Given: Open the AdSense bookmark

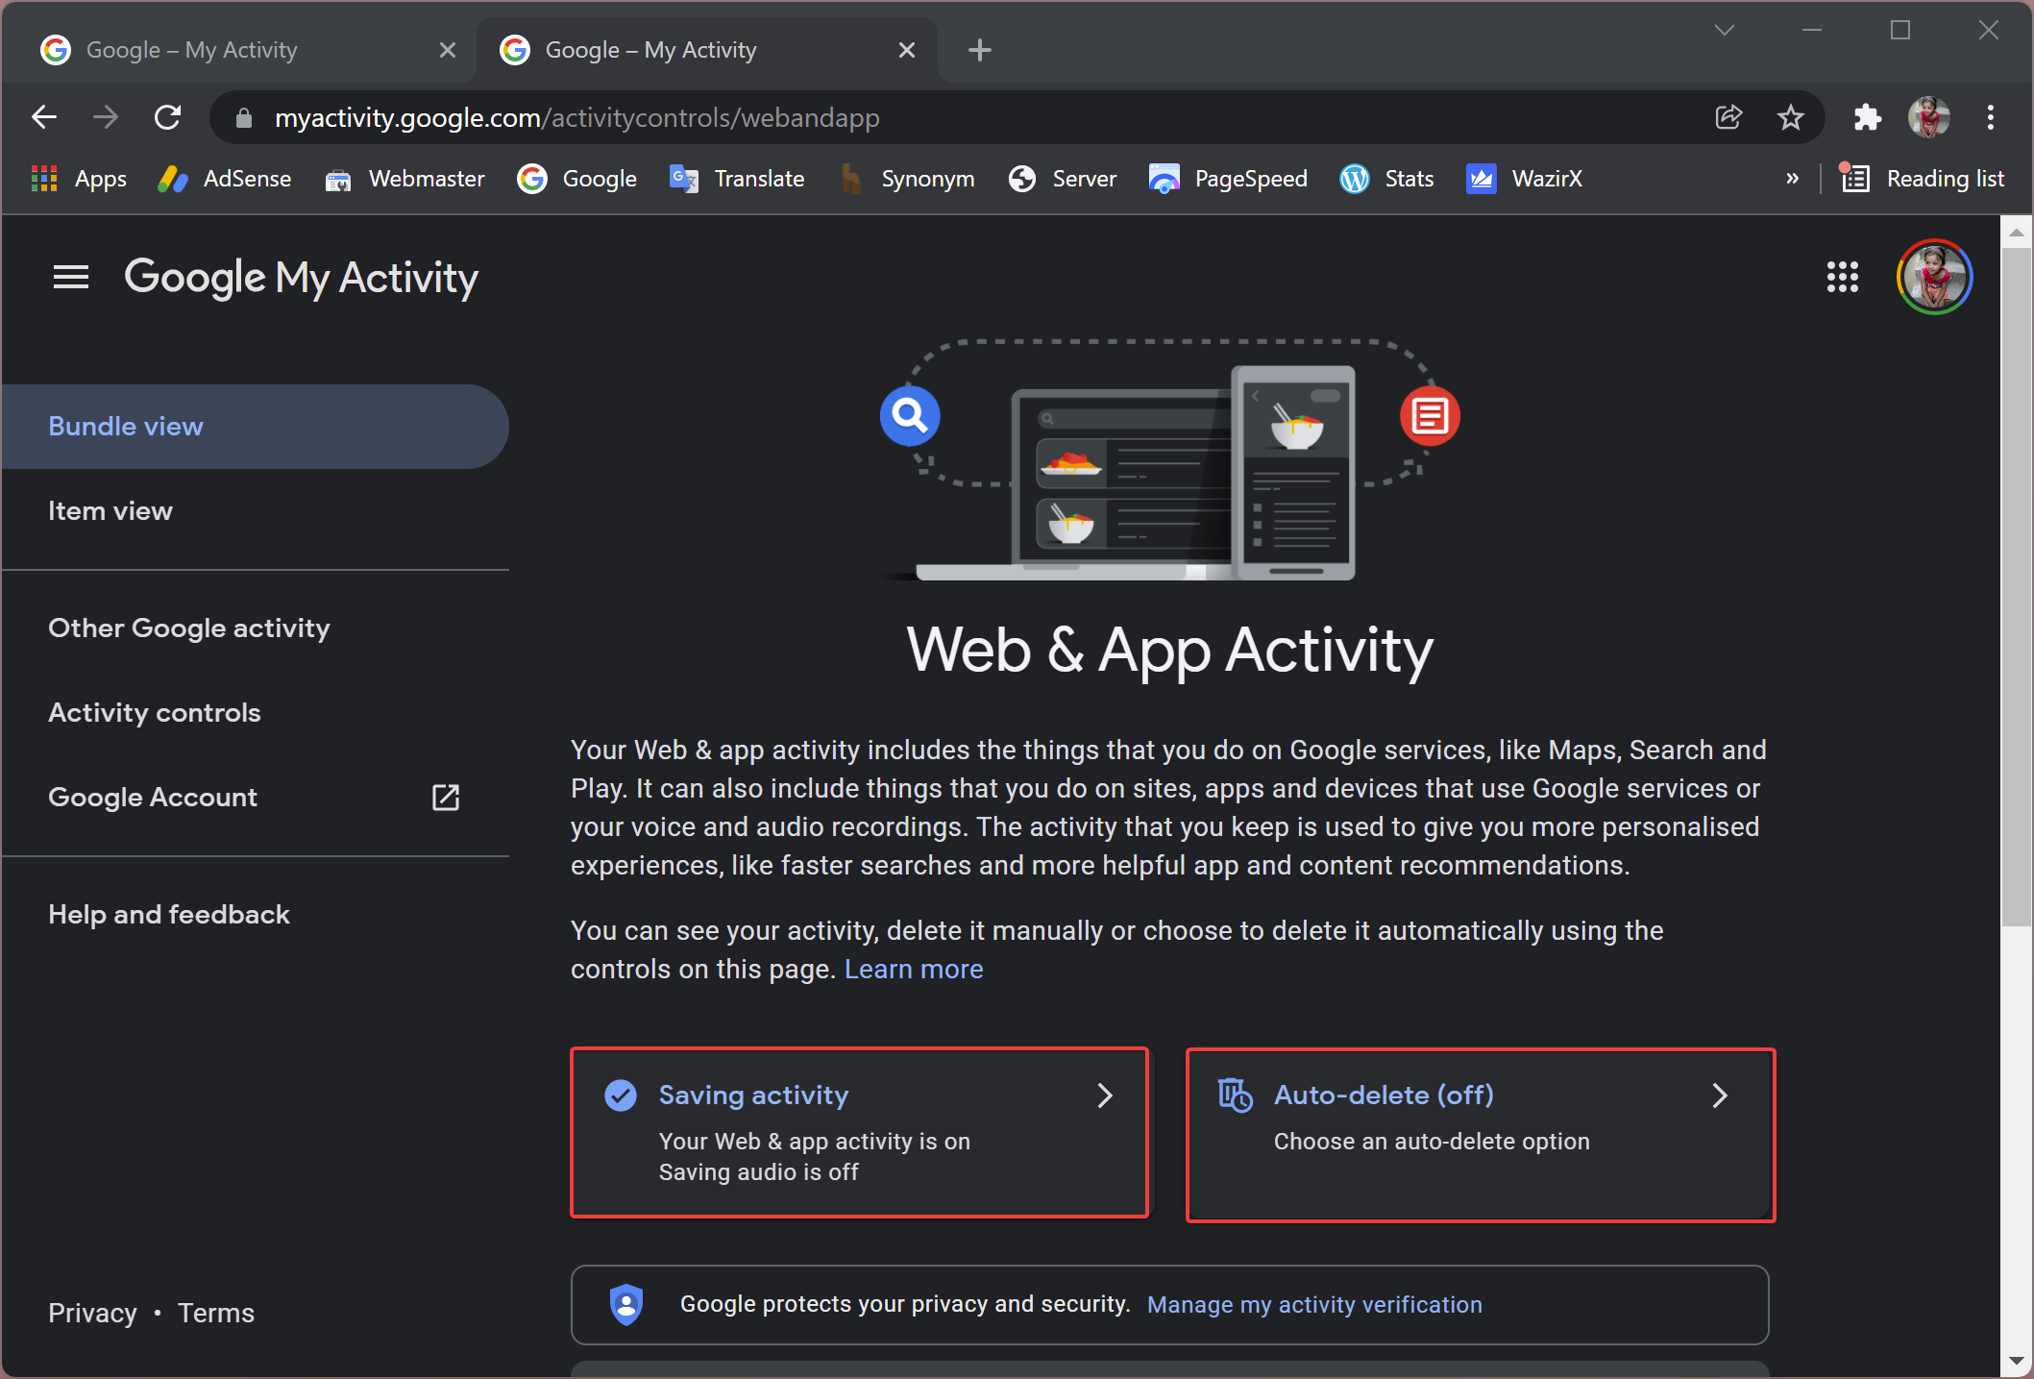Looking at the screenshot, I should 224,179.
